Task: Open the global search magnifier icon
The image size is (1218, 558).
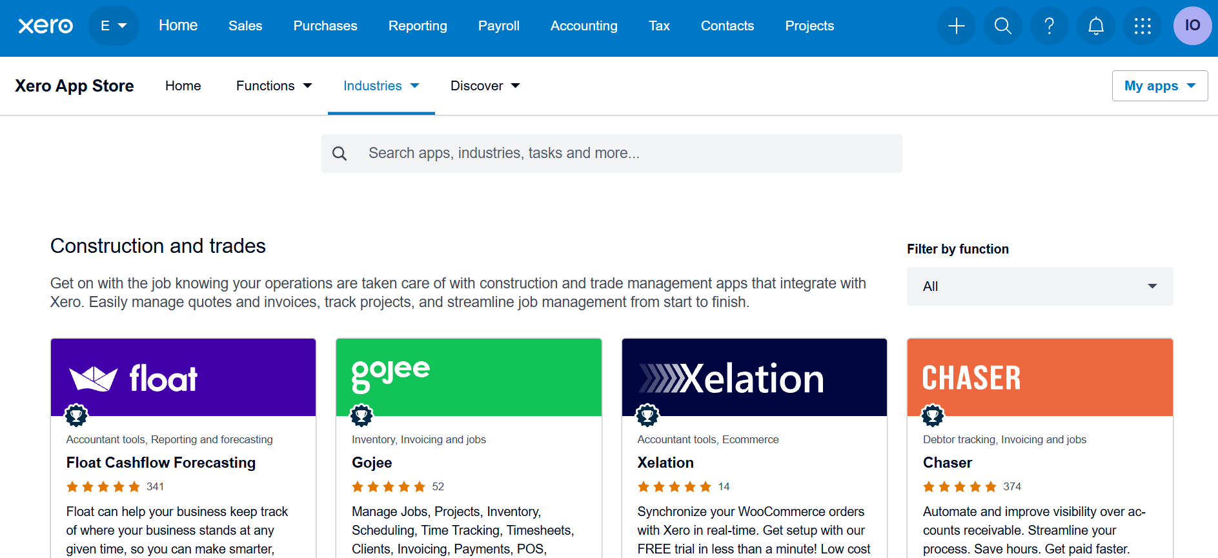Action: [x=1002, y=26]
